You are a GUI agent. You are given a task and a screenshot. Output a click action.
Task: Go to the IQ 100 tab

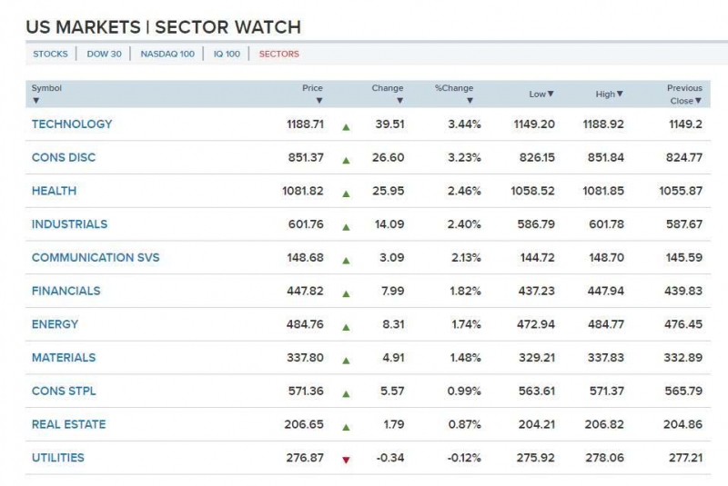coord(227,54)
